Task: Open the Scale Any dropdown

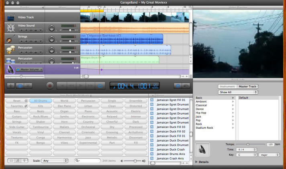Action: 55,161
